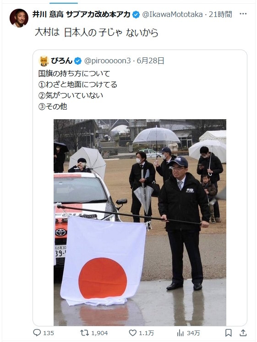The image size is (257, 342).
Task: Open view analytics bar chart icon
Action: pos(180,333)
